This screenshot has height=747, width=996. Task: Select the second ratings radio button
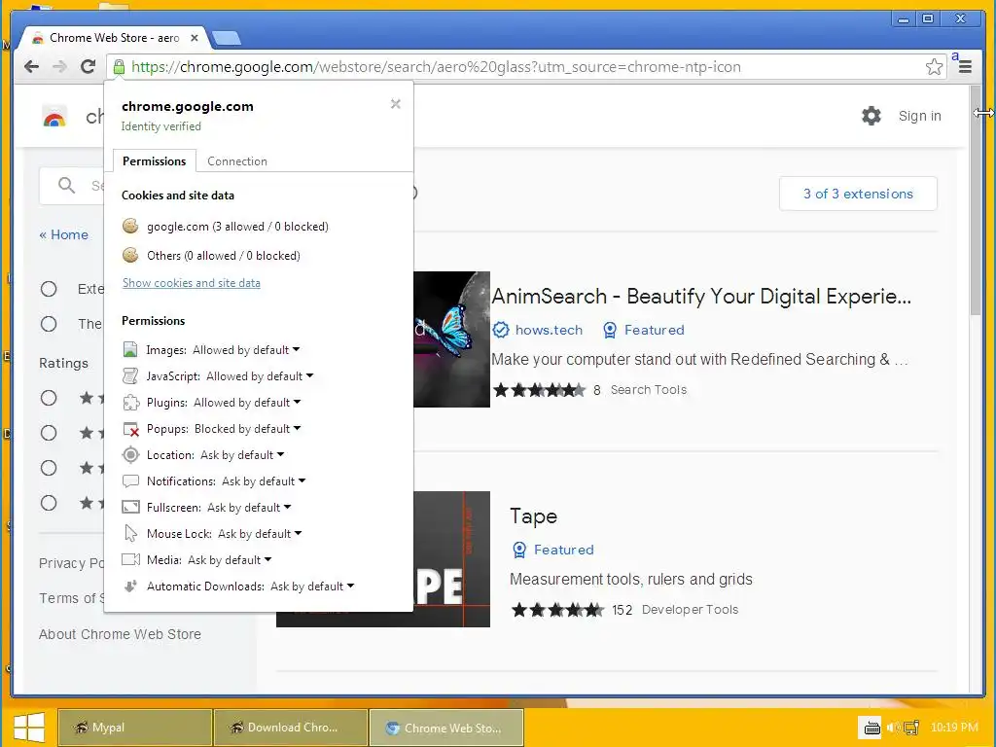pos(49,433)
